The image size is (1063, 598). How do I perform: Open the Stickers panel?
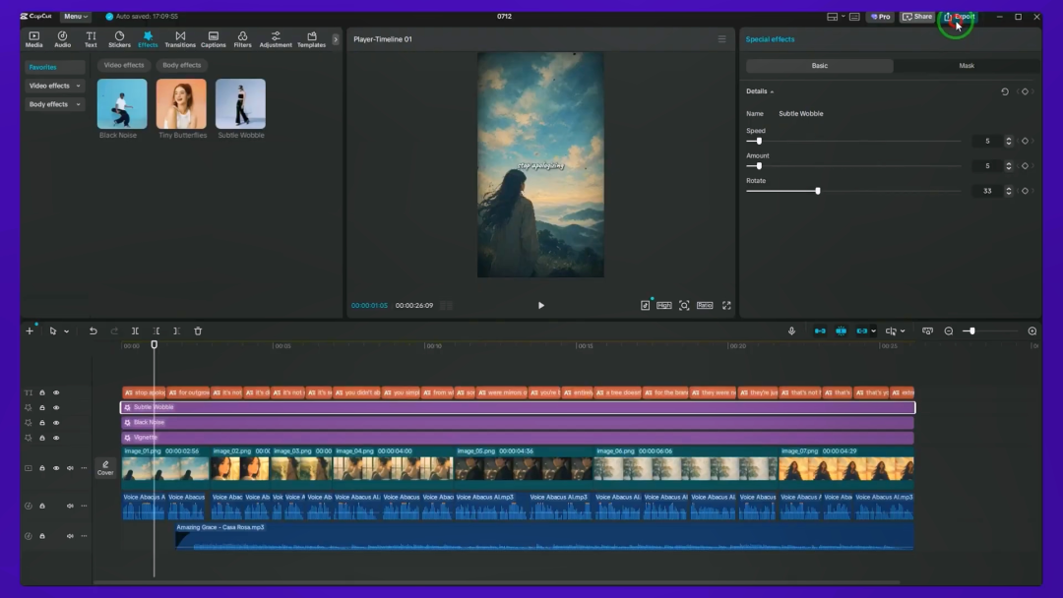pyautogui.click(x=119, y=39)
